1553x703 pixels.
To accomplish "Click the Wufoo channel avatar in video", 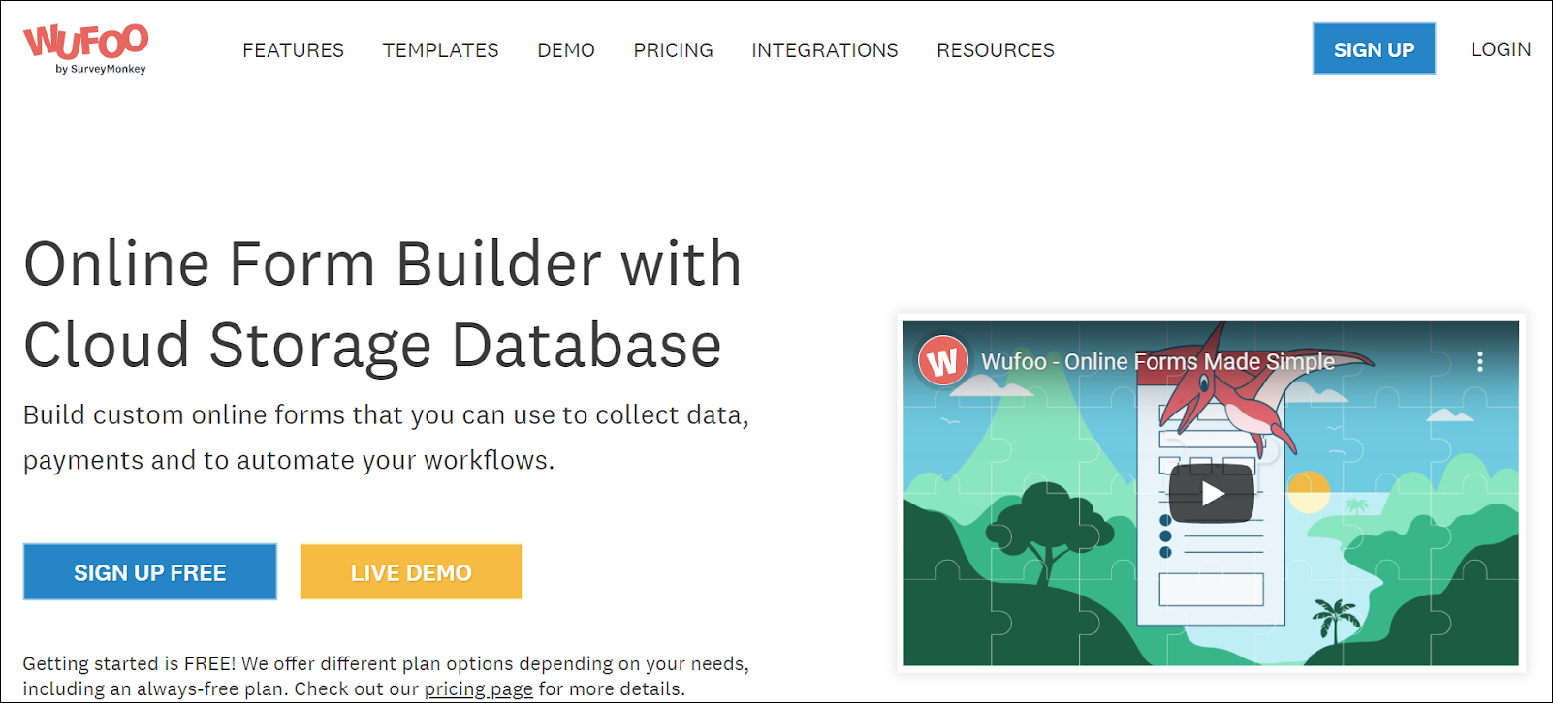I will 942,361.
